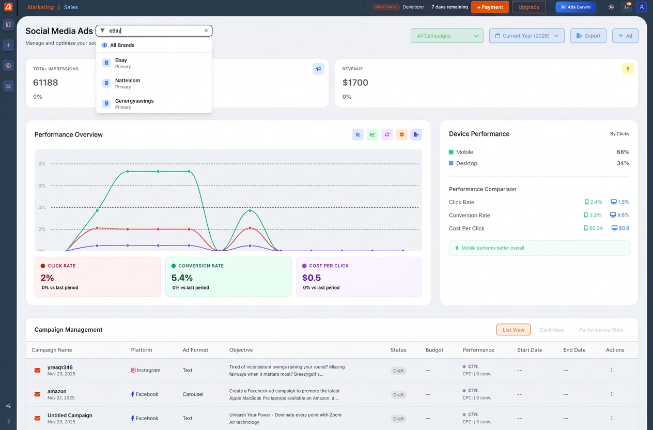Click the brand search input field
653x430 pixels.
click(x=155, y=30)
